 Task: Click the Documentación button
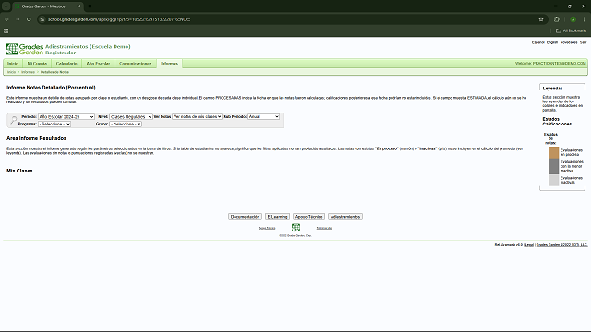245,217
